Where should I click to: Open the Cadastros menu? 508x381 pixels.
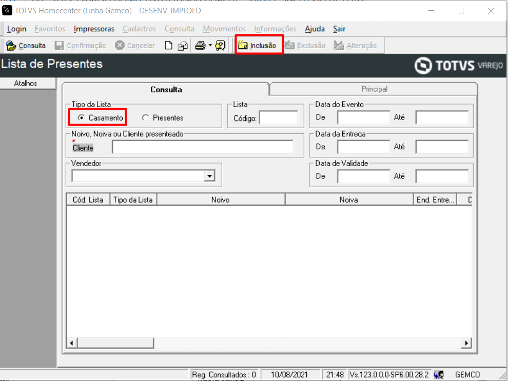click(139, 29)
